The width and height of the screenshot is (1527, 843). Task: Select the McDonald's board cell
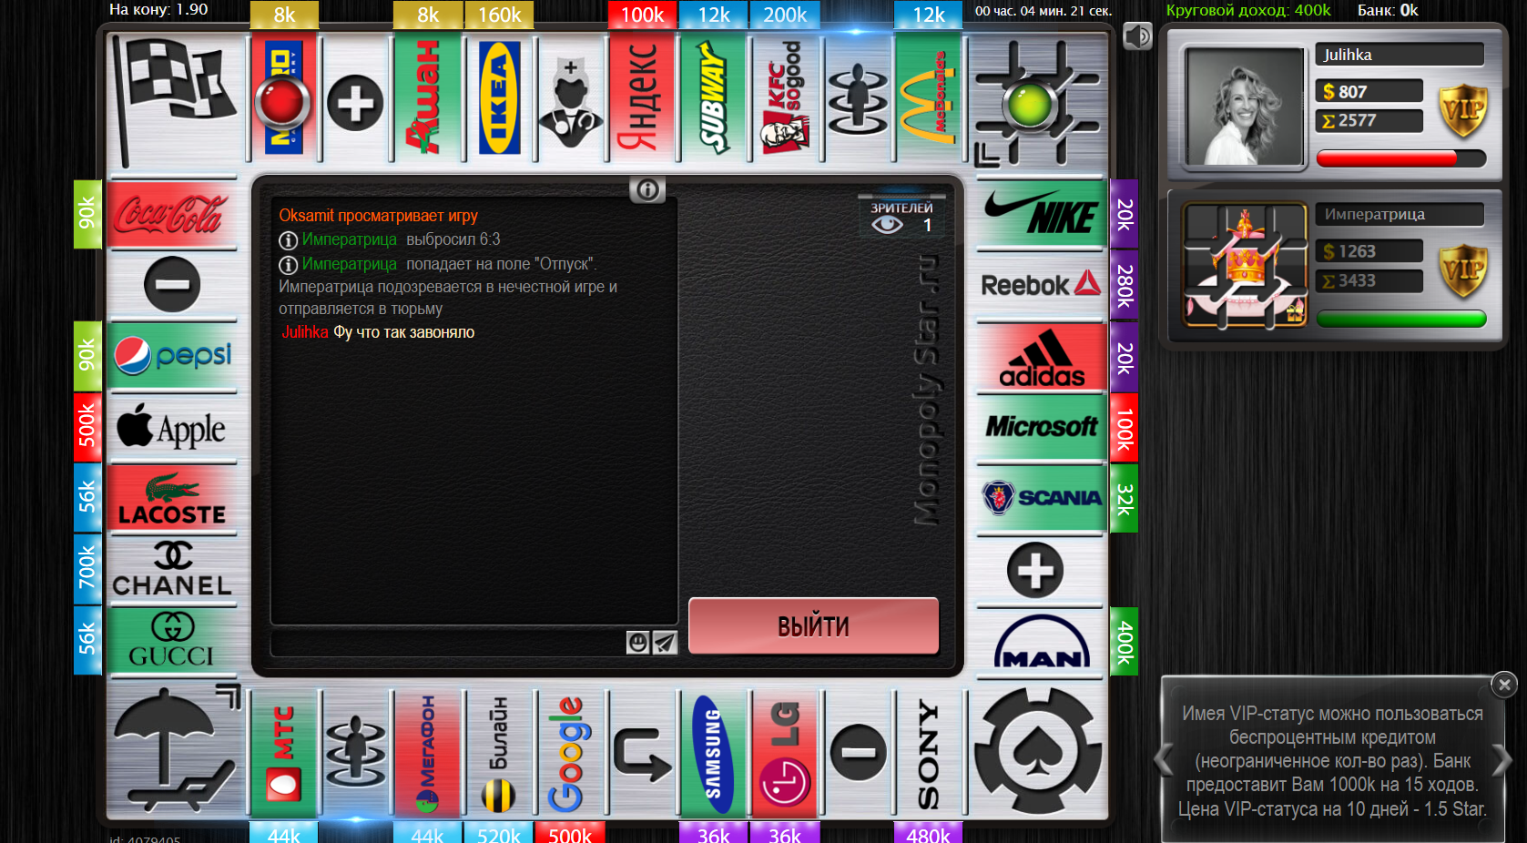(x=928, y=98)
